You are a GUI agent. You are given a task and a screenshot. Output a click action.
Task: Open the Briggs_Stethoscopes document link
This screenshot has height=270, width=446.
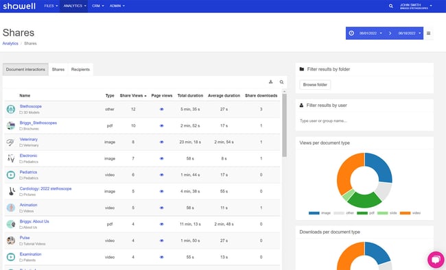coord(38,123)
